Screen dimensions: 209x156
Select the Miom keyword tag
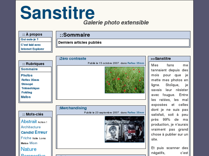pyautogui.click(x=33, y=143)
